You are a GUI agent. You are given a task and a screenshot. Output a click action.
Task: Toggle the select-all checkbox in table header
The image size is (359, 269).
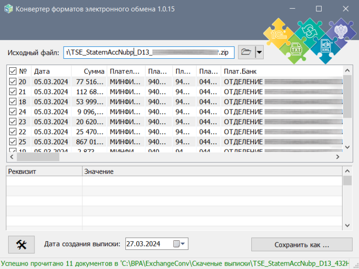12,71
